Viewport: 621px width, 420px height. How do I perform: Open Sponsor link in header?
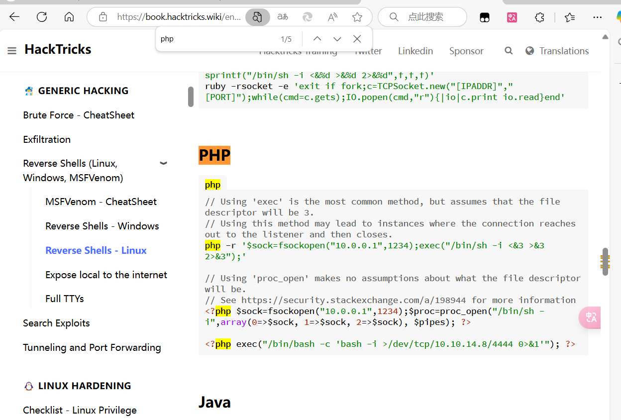click(466, 51)
